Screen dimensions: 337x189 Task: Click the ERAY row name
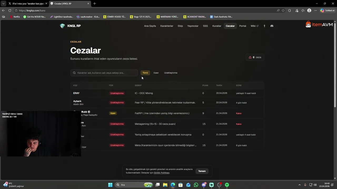coord(76,93)
